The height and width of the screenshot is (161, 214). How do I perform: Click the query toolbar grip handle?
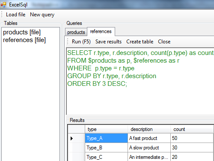68,42
